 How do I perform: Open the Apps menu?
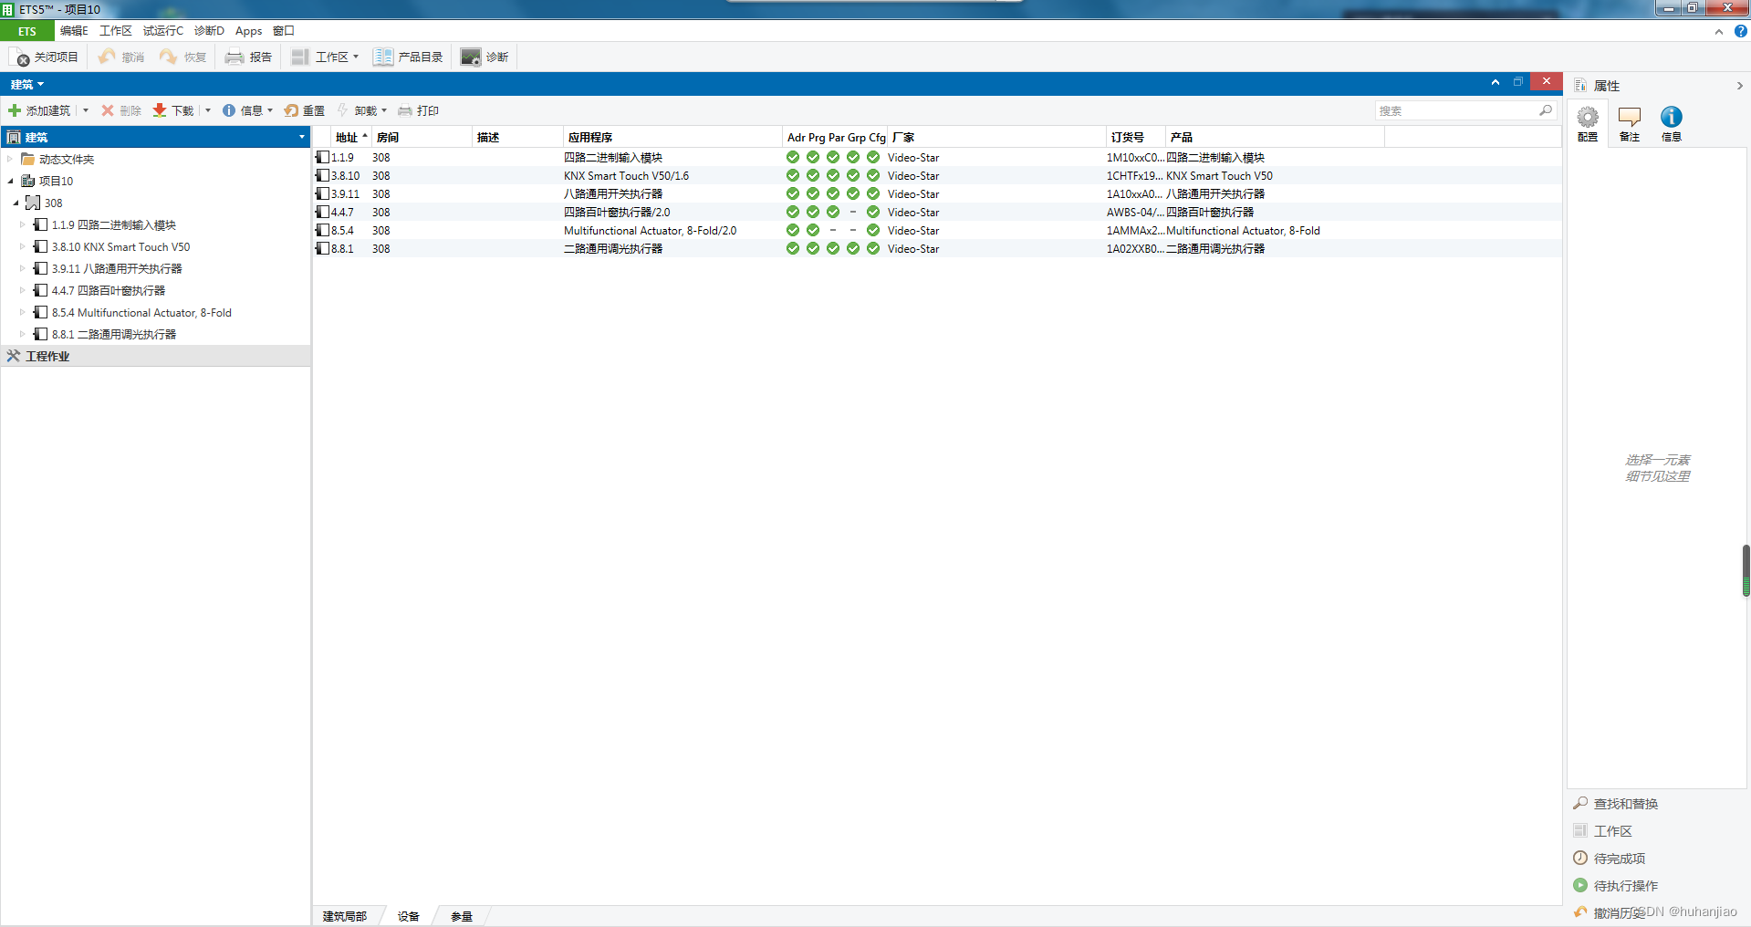click(248, 31)
